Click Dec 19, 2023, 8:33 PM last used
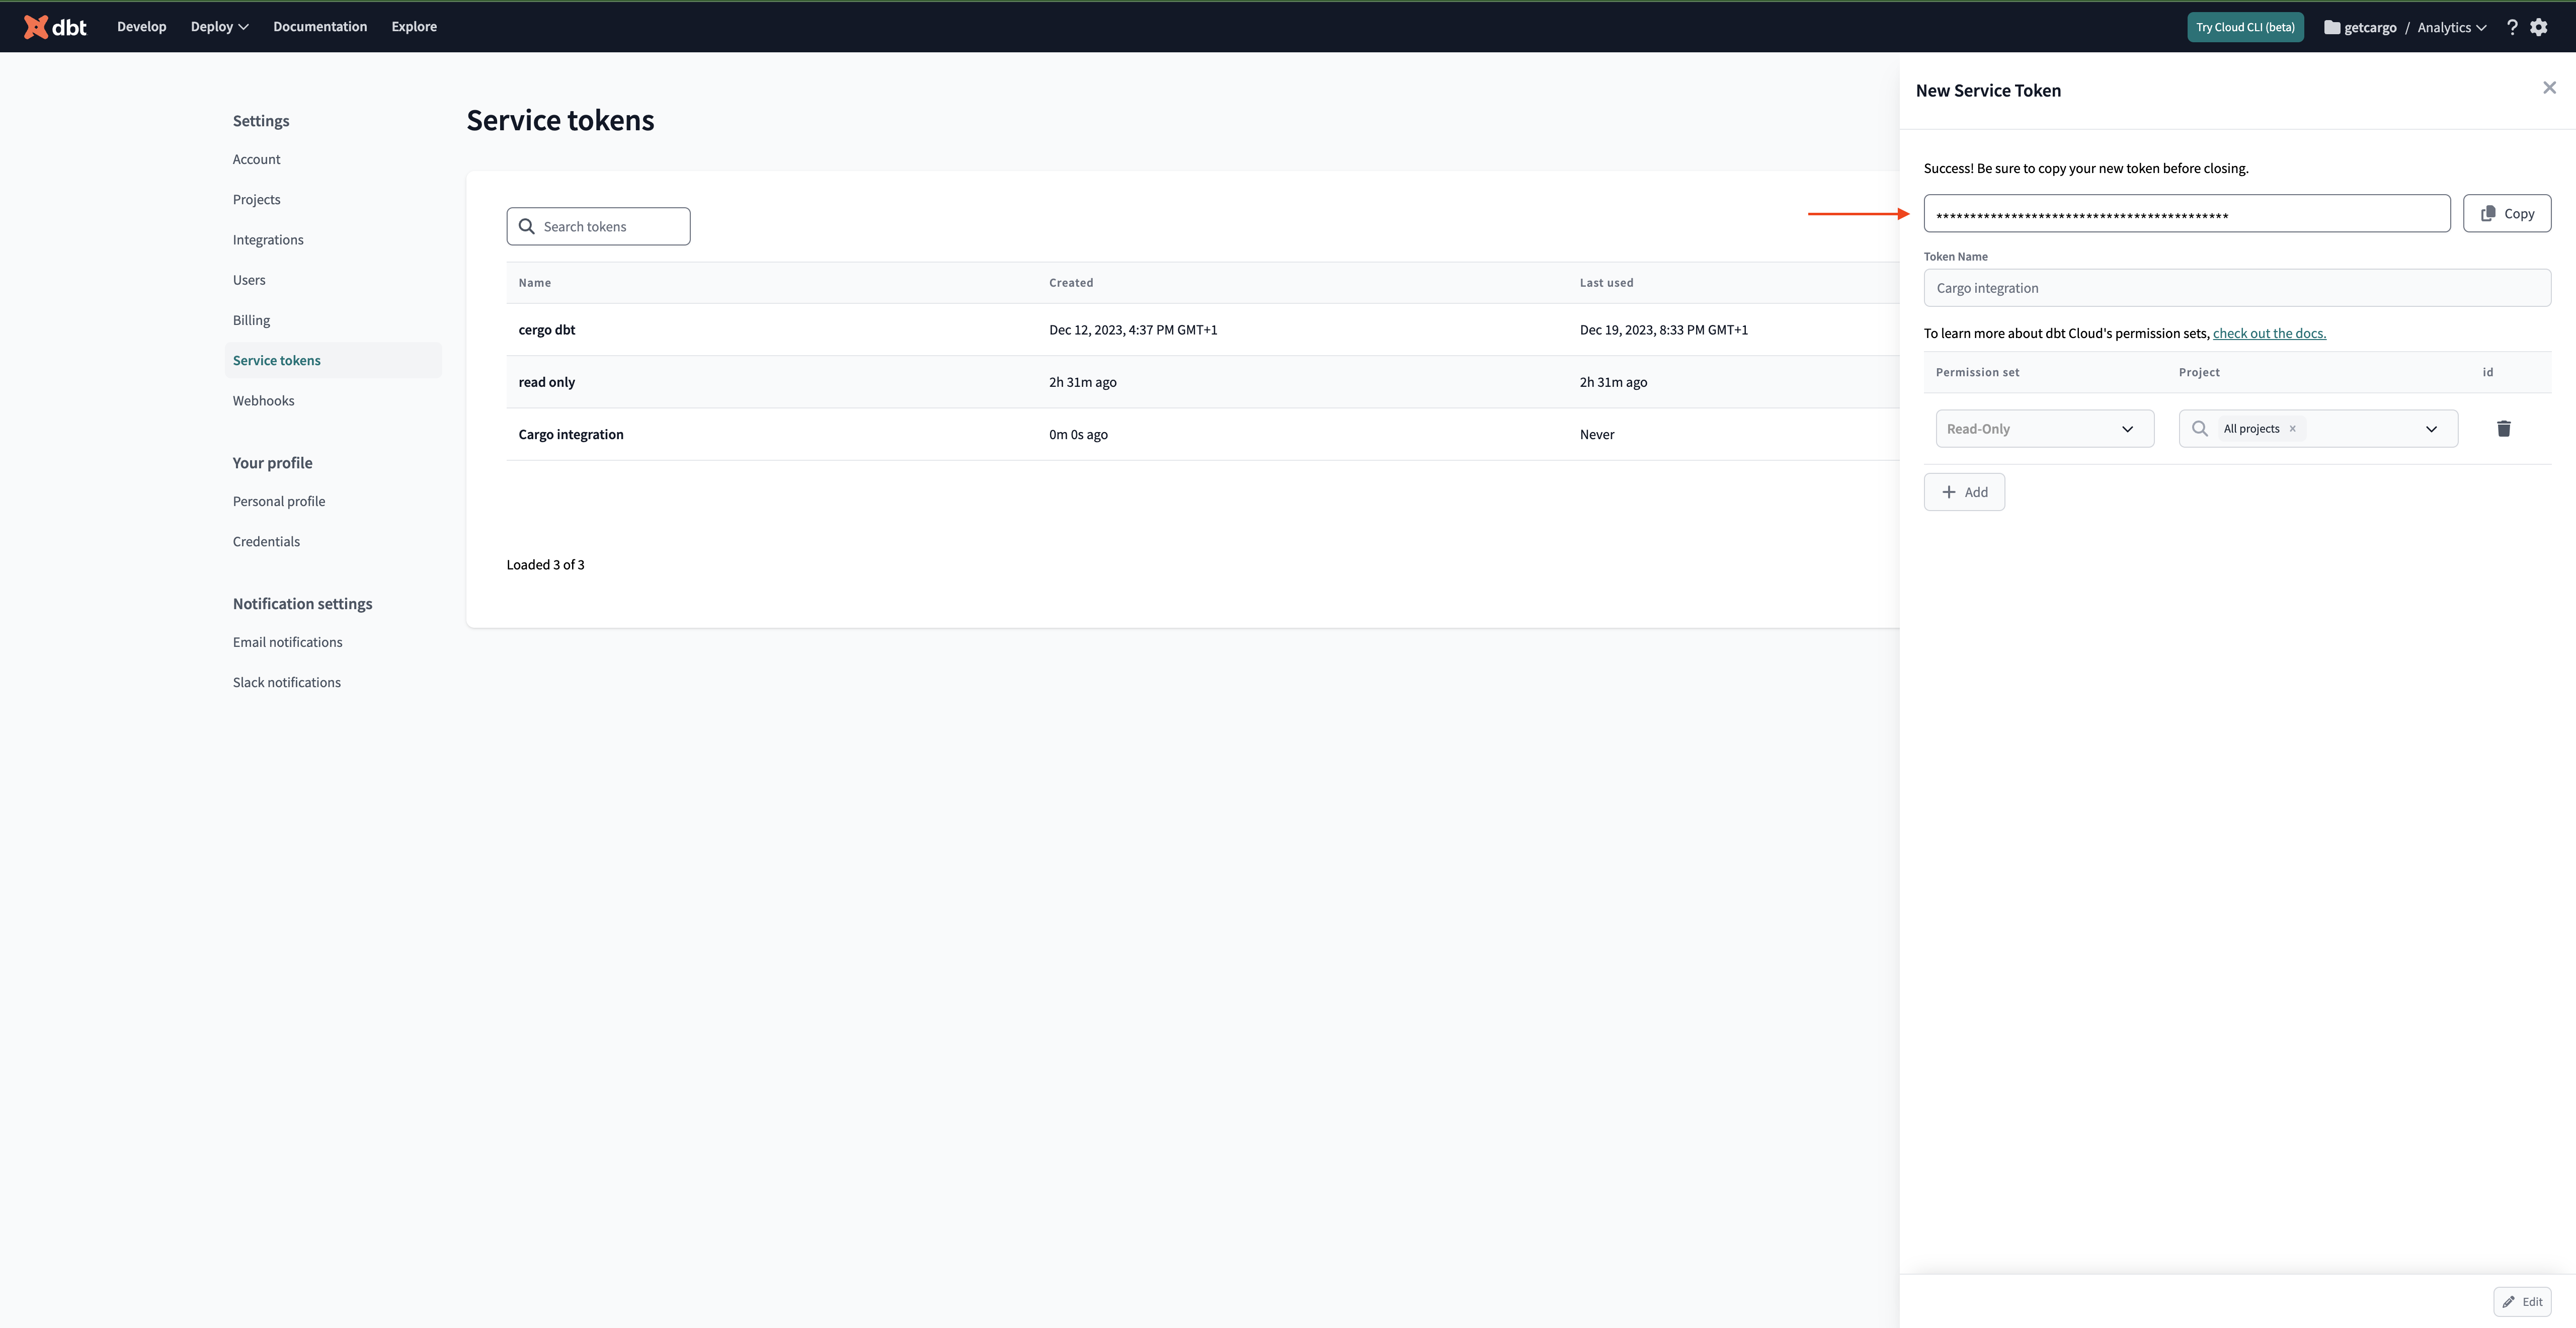The image size is (2576, 1328). pyautogui.click(x=1664, y=330)
